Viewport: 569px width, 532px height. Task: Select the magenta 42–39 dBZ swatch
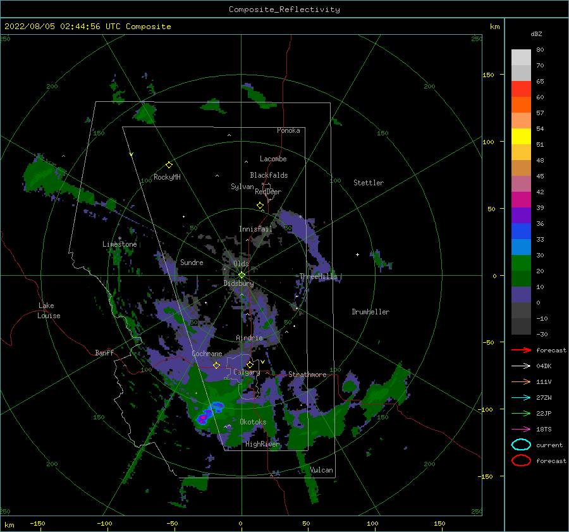521,200
